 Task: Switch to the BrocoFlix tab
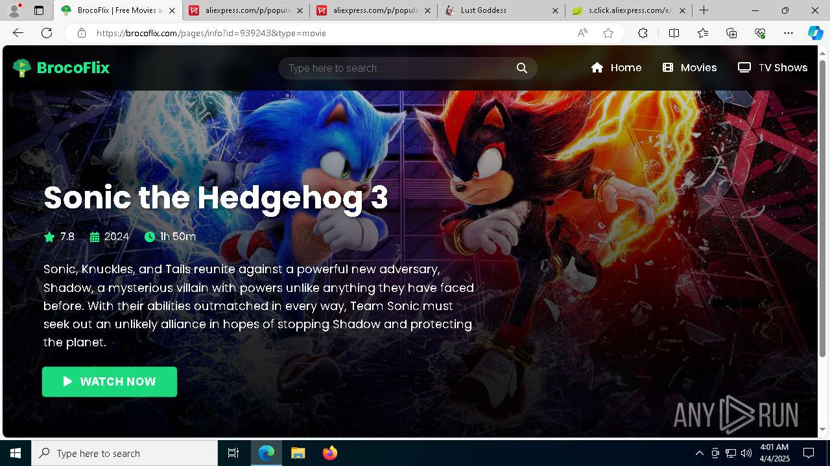pyautogui.click(x=117, y=10)
